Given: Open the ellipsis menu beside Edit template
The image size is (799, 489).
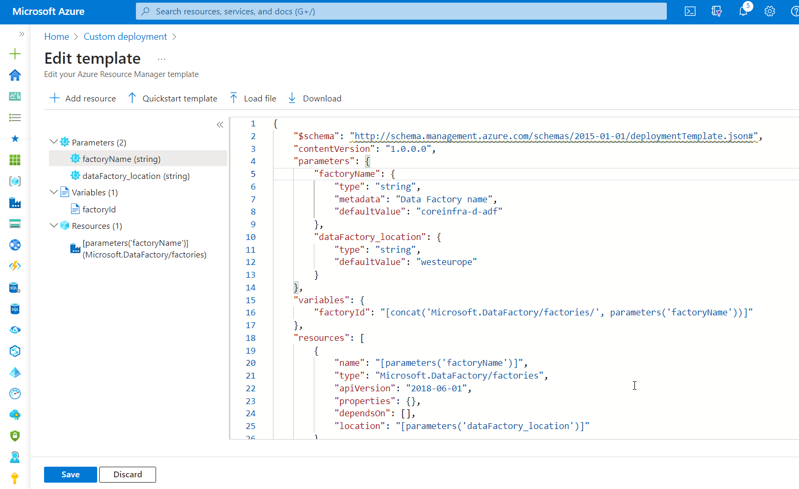Looking at the screenshot, I should [x=162, y=59].
